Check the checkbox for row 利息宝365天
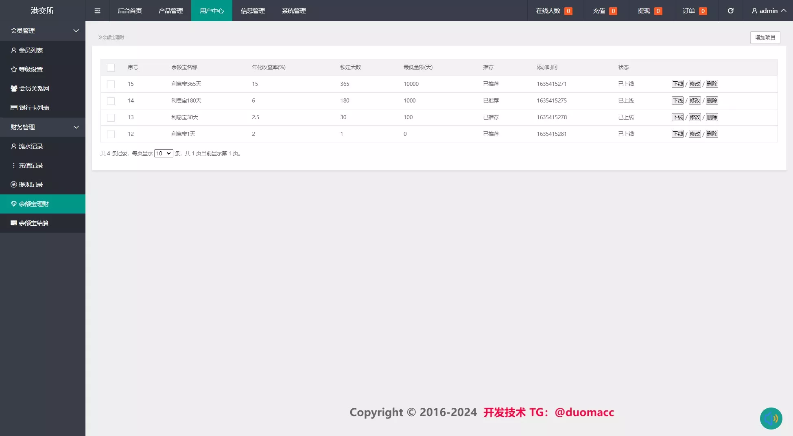 tap(111, 84)
